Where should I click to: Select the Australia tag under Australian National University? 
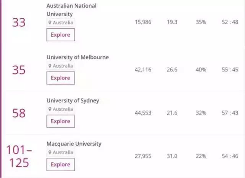click(60, 23)
